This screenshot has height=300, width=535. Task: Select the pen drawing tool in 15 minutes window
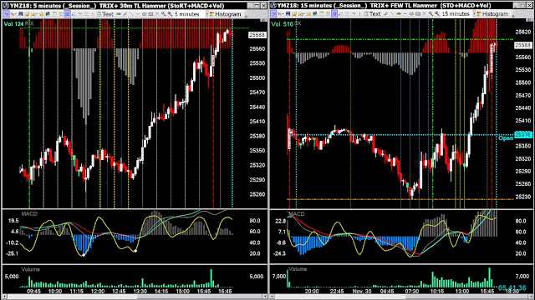click(386, 14)
